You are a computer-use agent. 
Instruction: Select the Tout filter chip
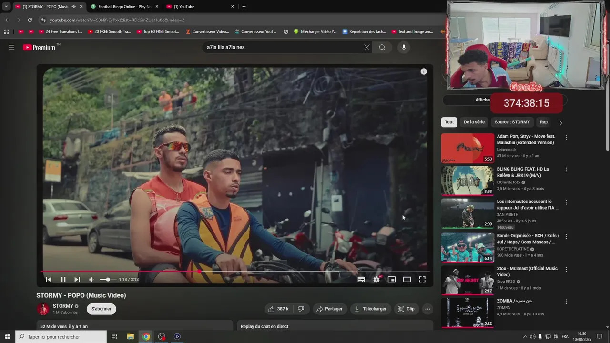[x=449, y=122]
